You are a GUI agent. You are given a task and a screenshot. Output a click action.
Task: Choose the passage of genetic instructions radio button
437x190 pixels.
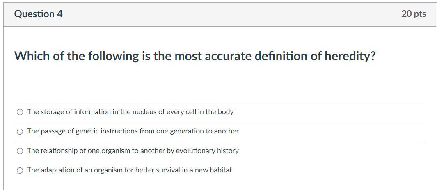(x=20, y=131)
